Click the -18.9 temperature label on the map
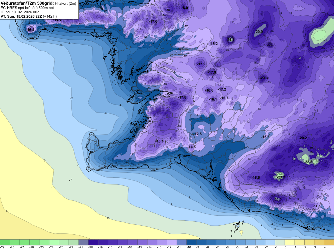 (x=184, y=8)
